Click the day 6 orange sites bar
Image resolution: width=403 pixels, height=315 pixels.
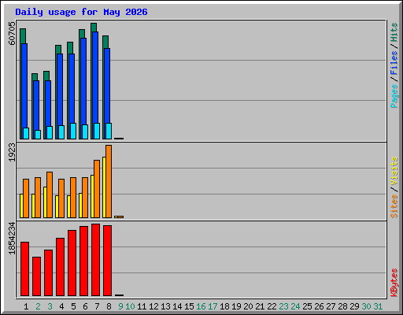[85, 198]
